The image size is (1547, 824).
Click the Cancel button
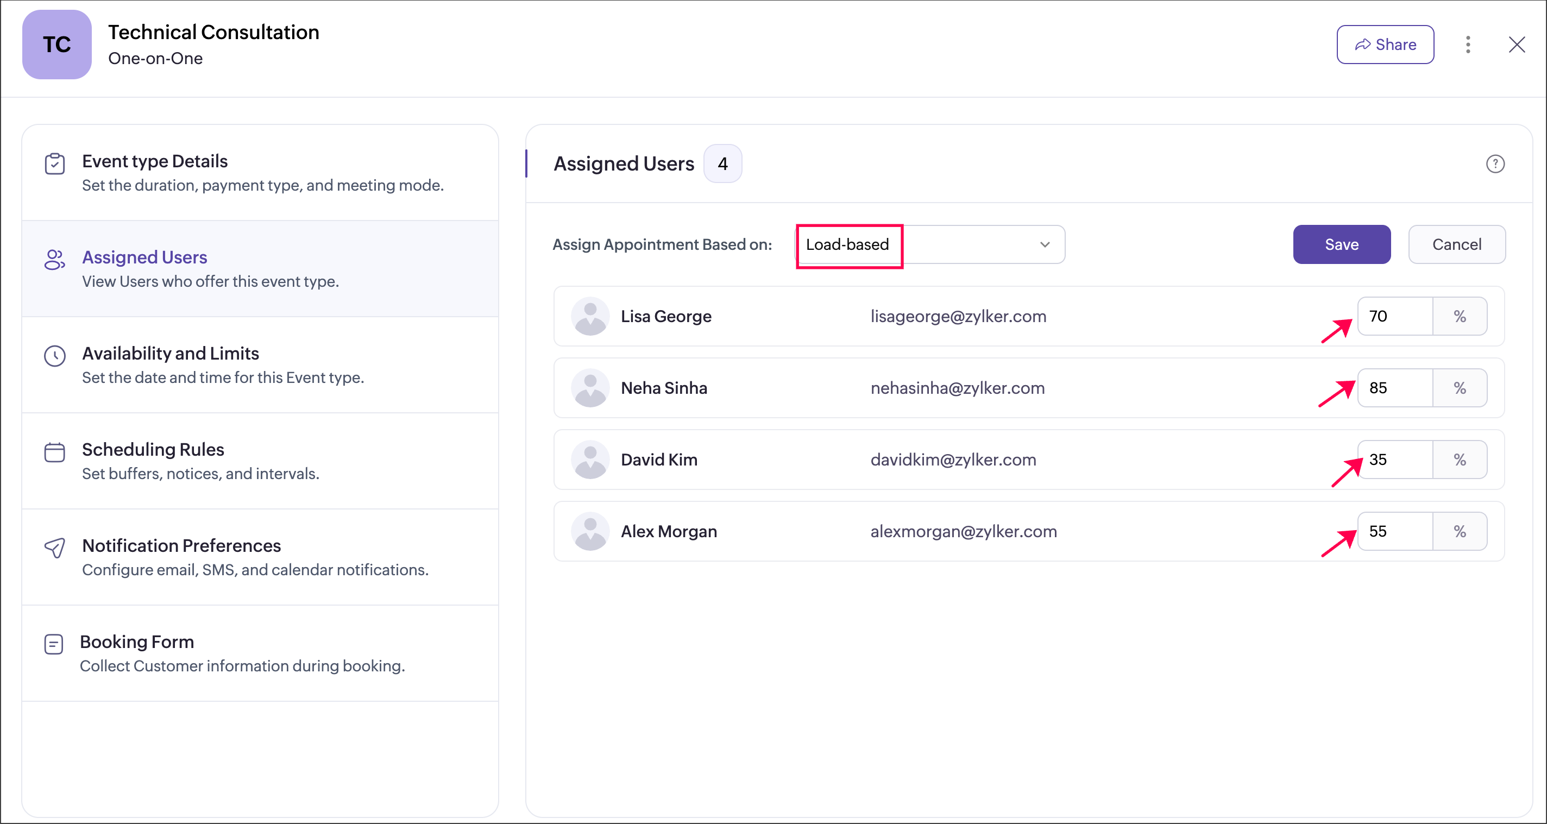coord(1456,244)
